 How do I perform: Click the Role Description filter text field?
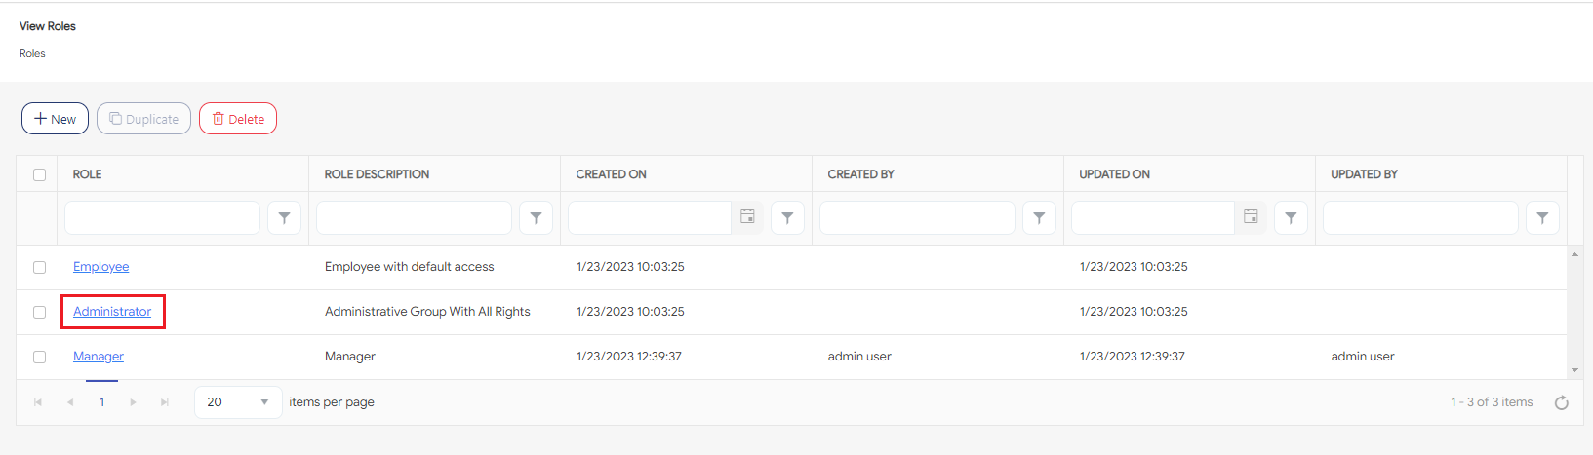414,218
